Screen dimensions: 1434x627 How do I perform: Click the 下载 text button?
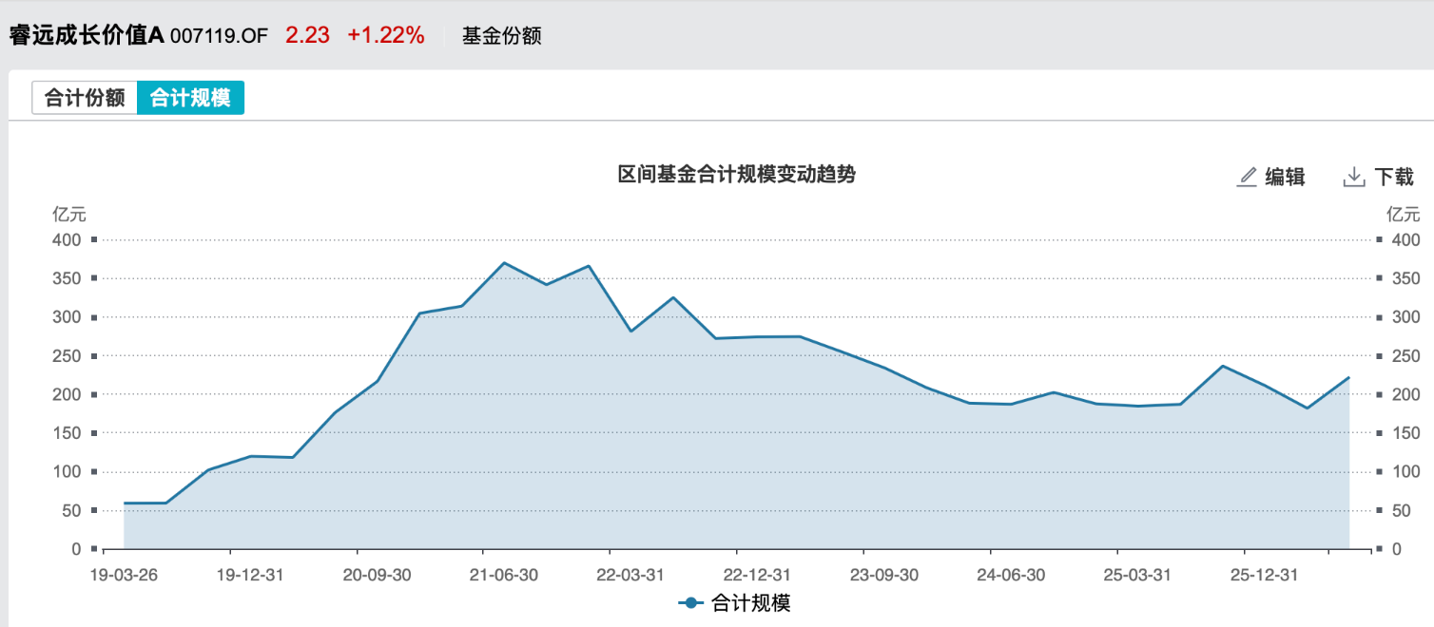coord(1394,177)
